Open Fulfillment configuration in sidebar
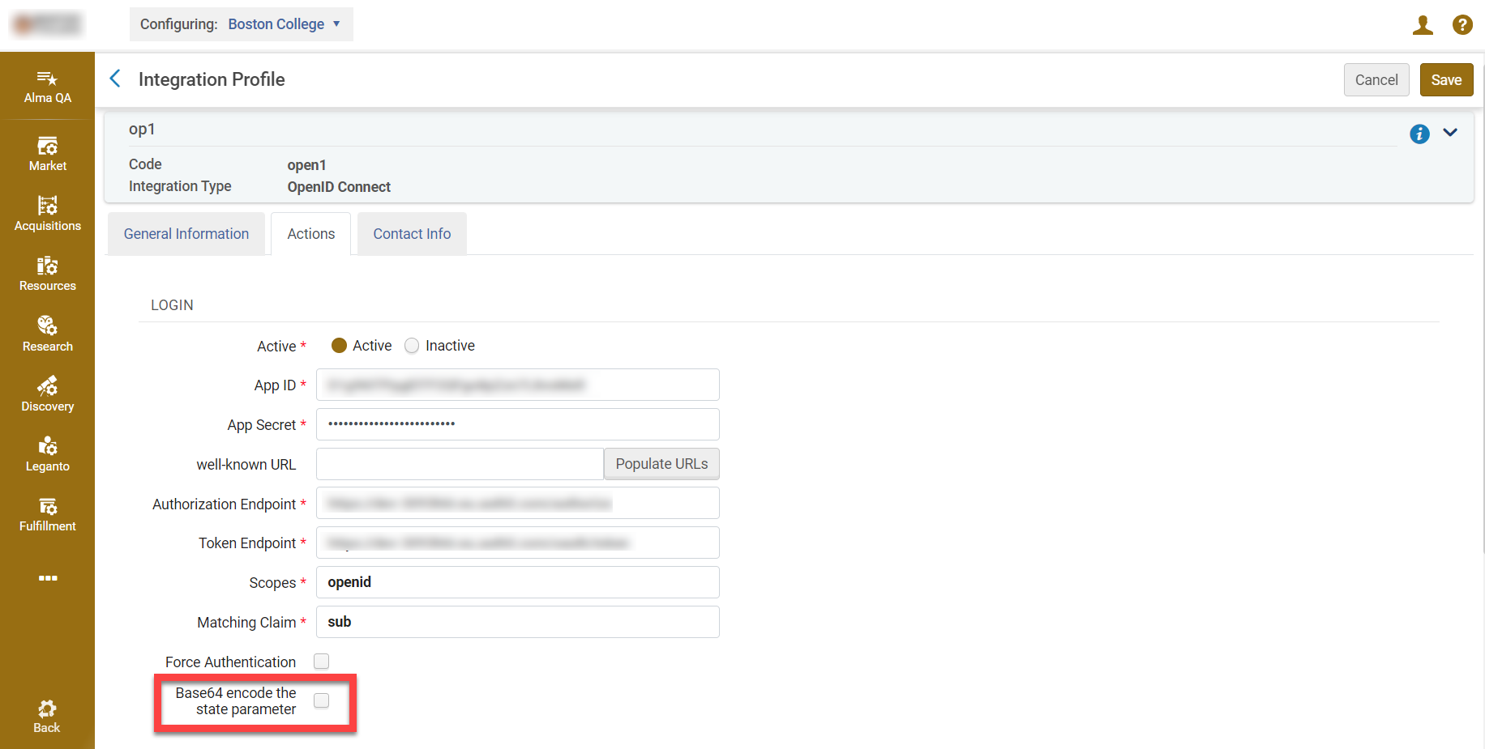 47,514
